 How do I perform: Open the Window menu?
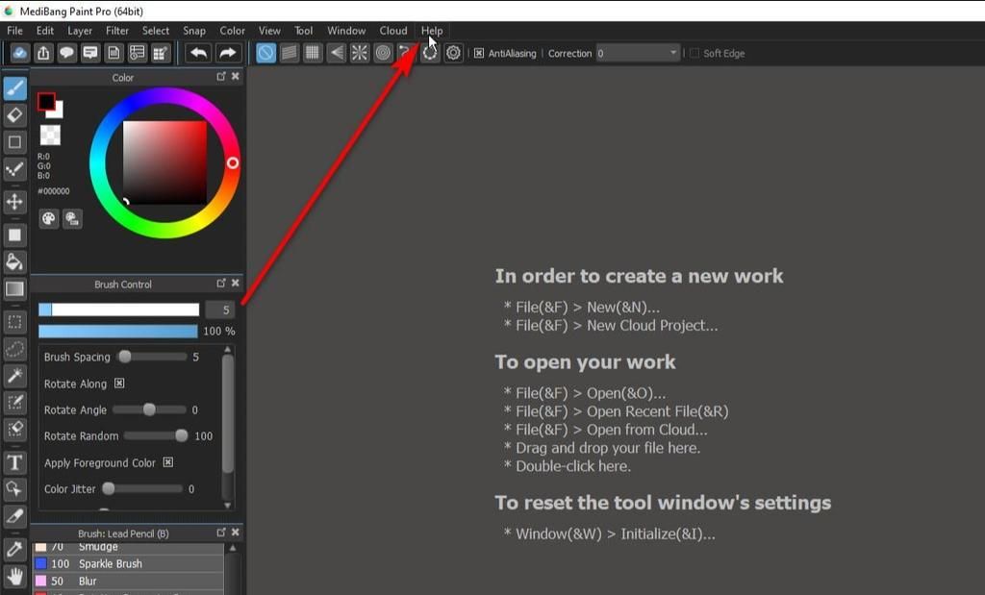[346, 31]
